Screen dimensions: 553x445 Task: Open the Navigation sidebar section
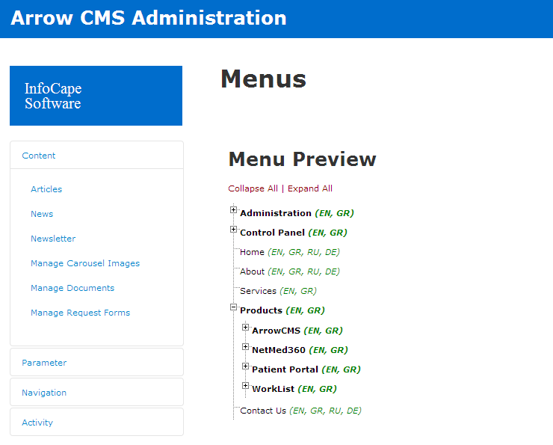tap(96, 392)
